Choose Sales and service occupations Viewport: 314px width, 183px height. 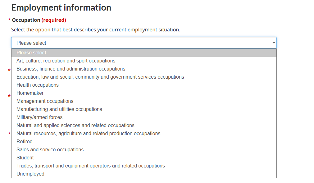144,149
